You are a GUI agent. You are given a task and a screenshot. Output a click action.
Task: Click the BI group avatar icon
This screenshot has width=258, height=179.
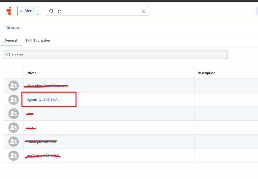[13, 114]
